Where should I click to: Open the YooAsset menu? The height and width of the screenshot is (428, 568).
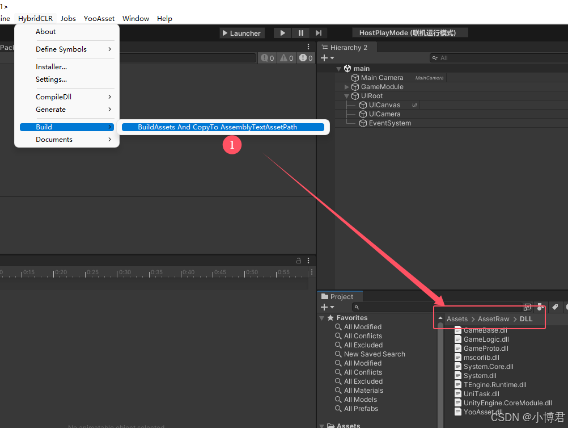point(99,19)
